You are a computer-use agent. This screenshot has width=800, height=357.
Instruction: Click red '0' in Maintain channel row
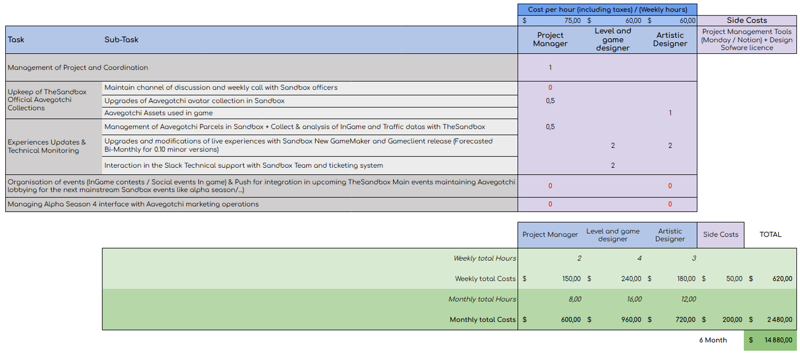point(550,87)
